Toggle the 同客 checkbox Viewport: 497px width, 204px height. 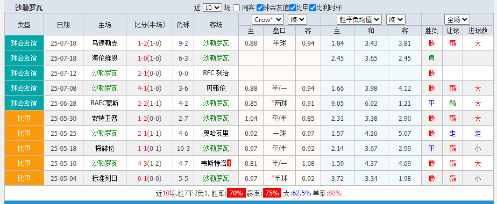click(x=236, y=8)
